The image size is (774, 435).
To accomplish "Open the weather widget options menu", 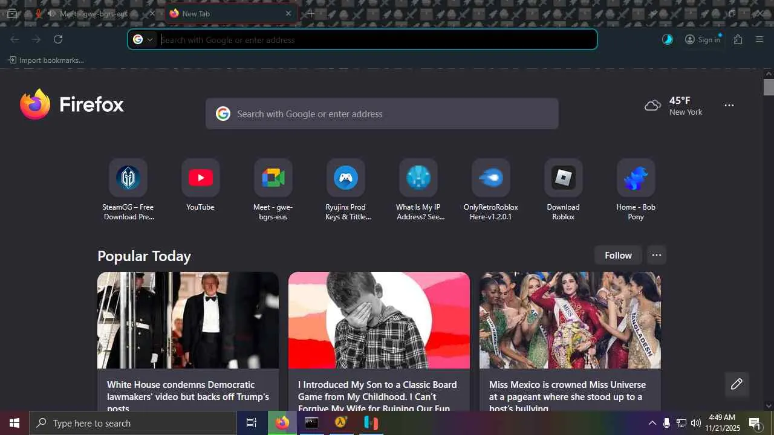I will (x=729, y=105).
